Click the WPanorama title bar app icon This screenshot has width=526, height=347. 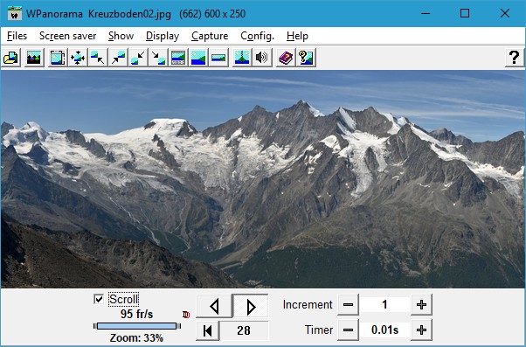(x=15, y=13)
